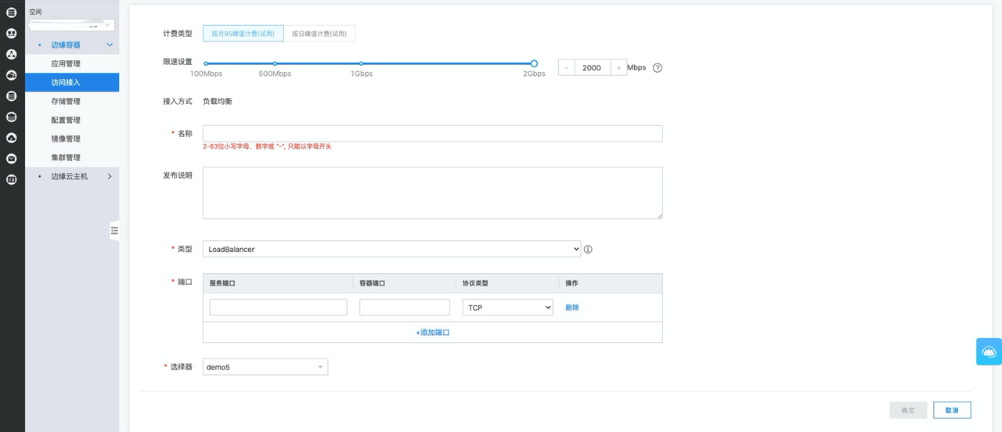The image size is (1002, 432).
Task: Click the help icon next to Mbps
Action: [658, 68]
